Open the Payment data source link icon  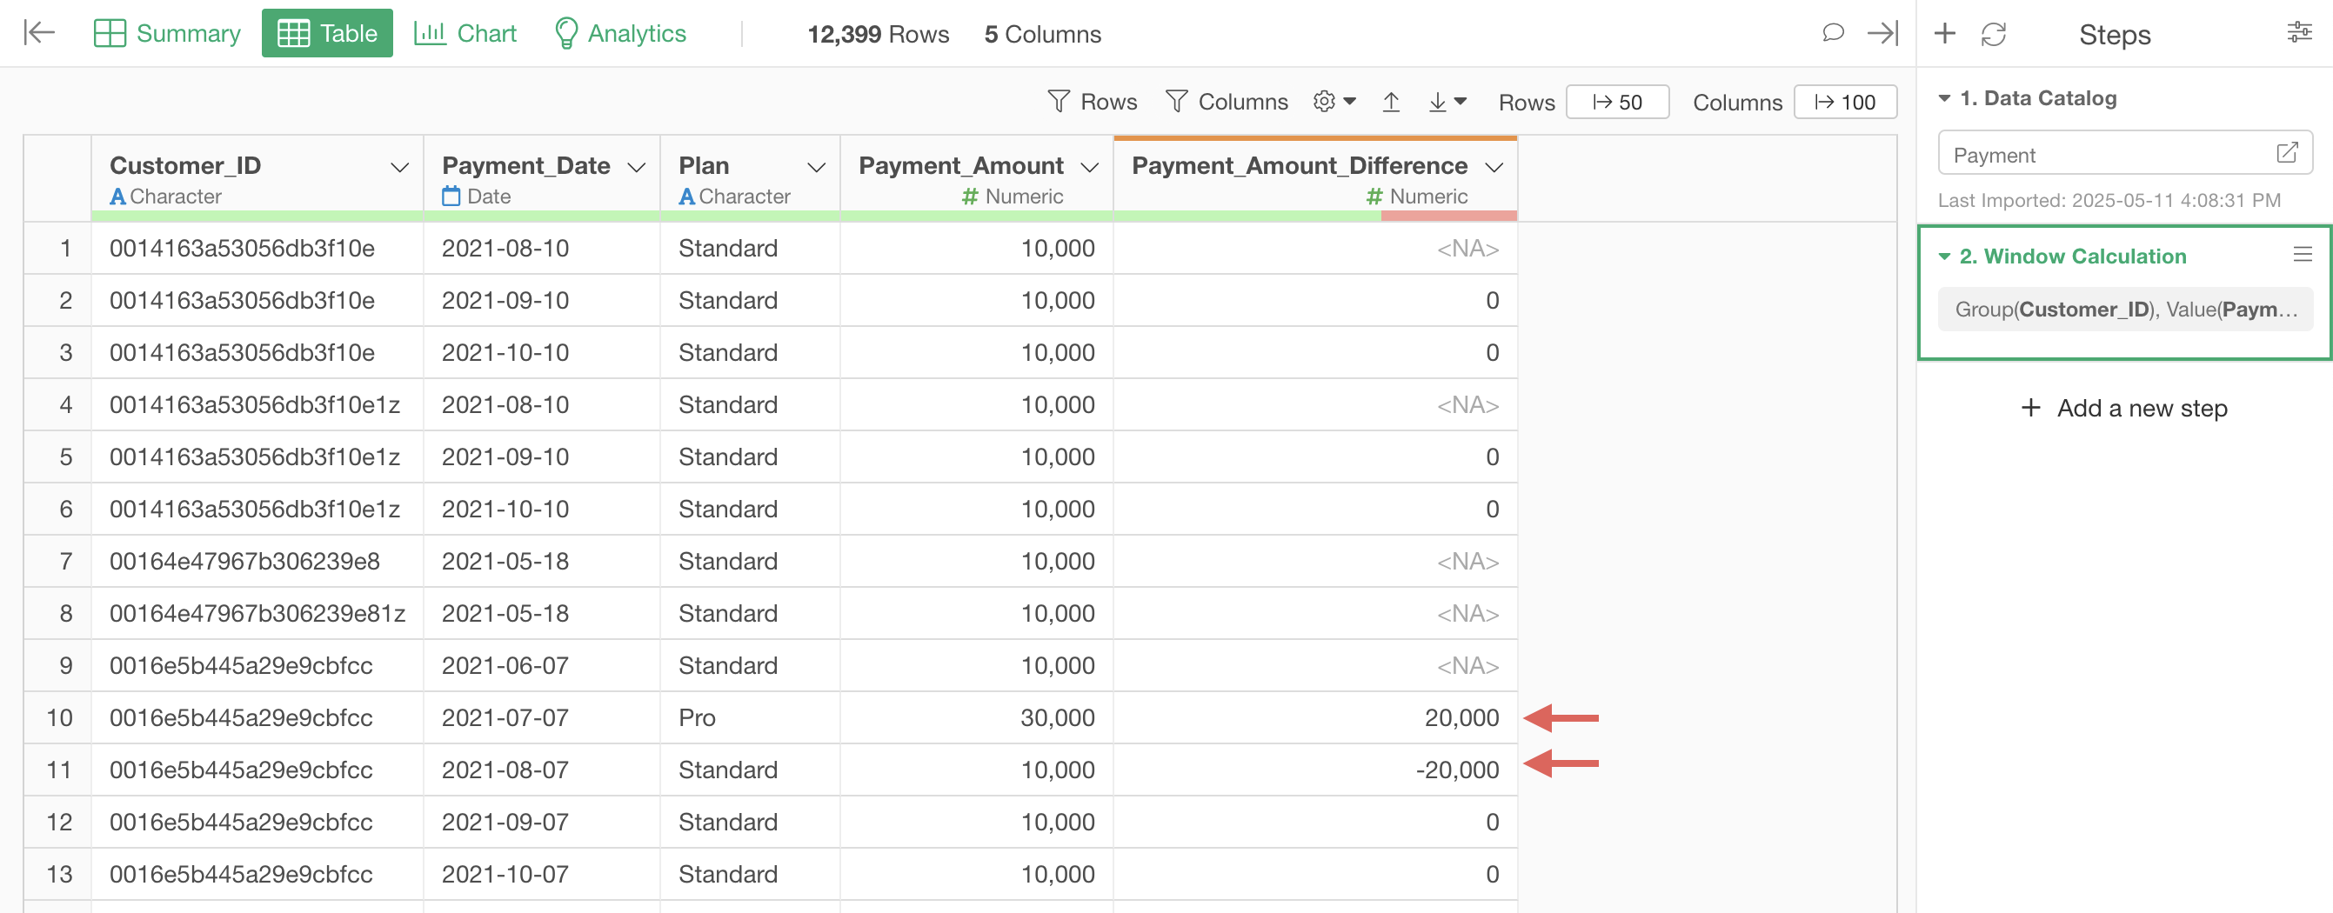2286,153
